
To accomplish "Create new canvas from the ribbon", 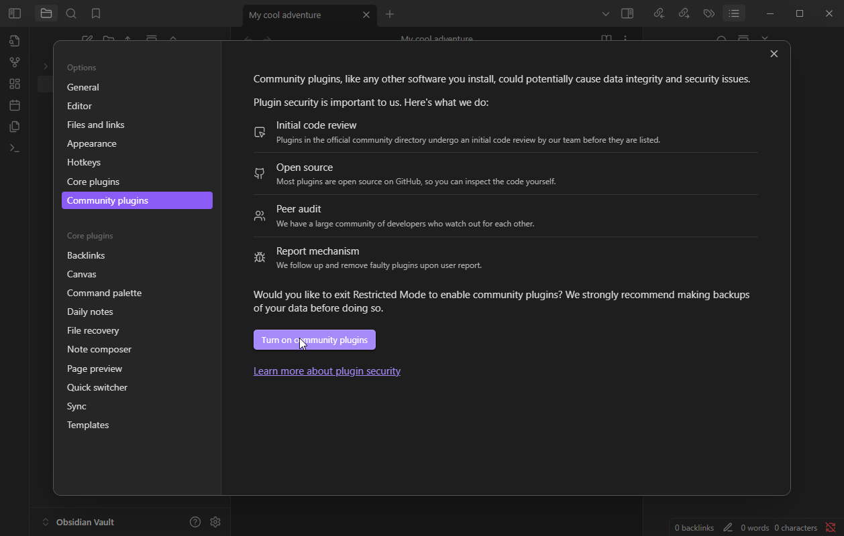I will pos(15,84).
